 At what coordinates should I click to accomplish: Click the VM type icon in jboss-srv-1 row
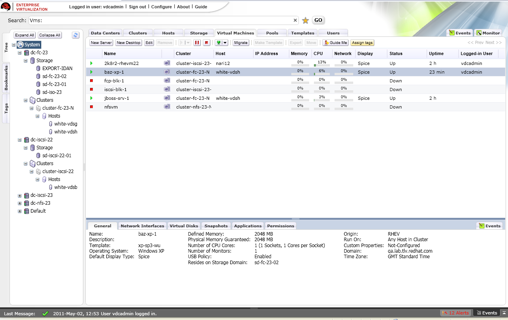pos(167,98)
